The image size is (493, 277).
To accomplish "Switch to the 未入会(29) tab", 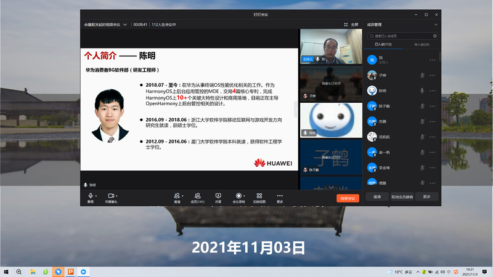I will tap(422, 44).
